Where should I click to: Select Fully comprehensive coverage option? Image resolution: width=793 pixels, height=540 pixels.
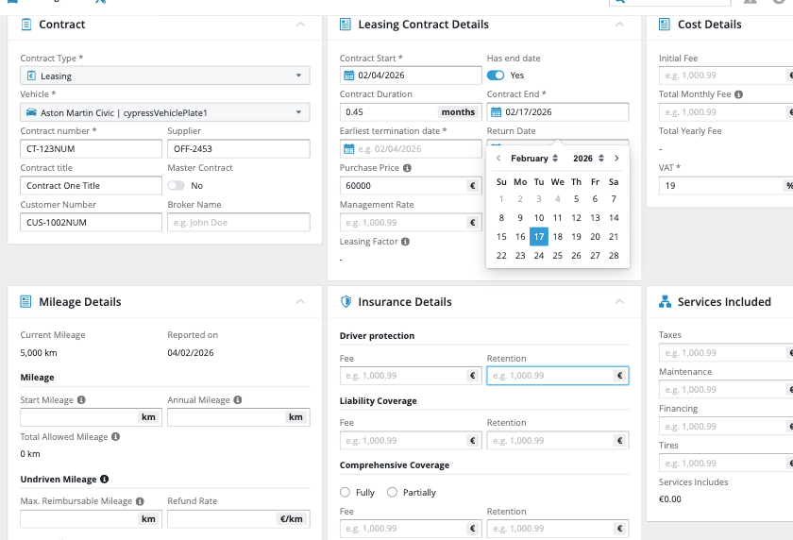[345, 493]
